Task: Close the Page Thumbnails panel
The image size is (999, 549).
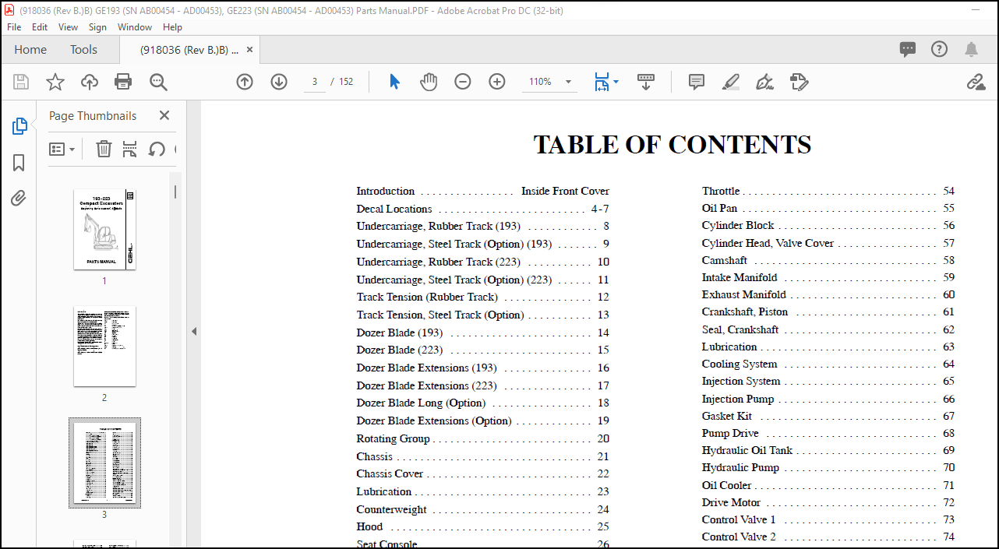Action: click(164, 115)
